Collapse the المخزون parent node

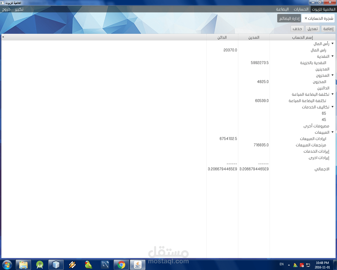[x=333, y=75]
